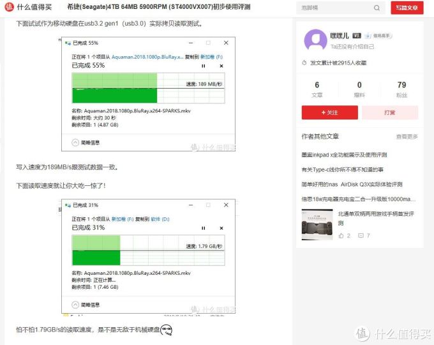434x345 pixels.
Task: Close the 已完成 55% dialog window
Action: [x=226, y=43]
